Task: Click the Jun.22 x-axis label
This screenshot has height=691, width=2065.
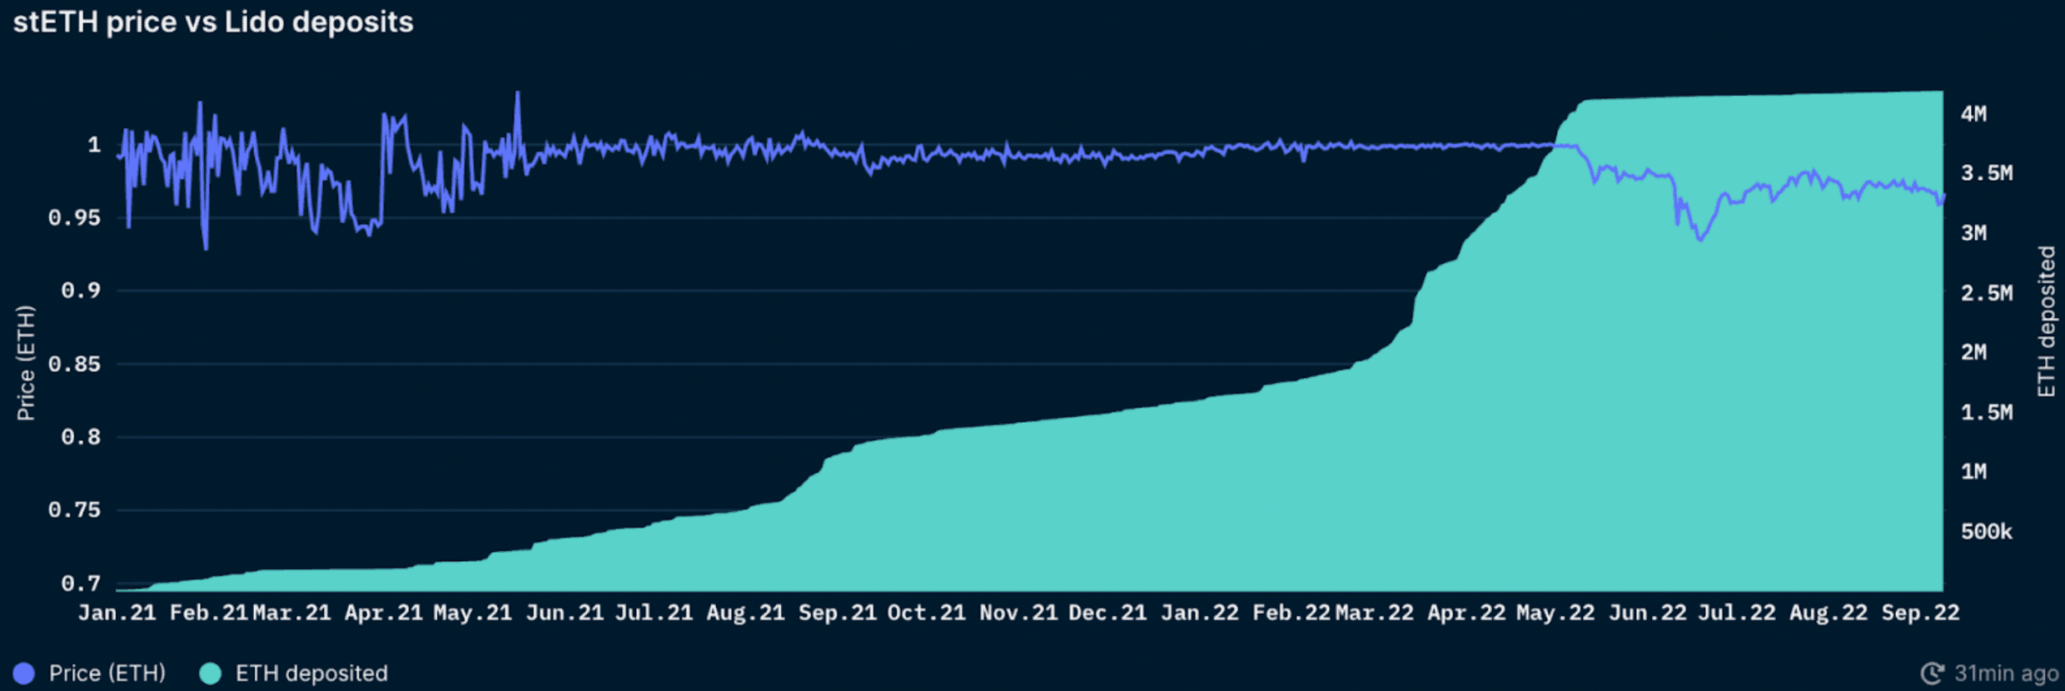Action: pyautogui.click(x=1646, y=614)
